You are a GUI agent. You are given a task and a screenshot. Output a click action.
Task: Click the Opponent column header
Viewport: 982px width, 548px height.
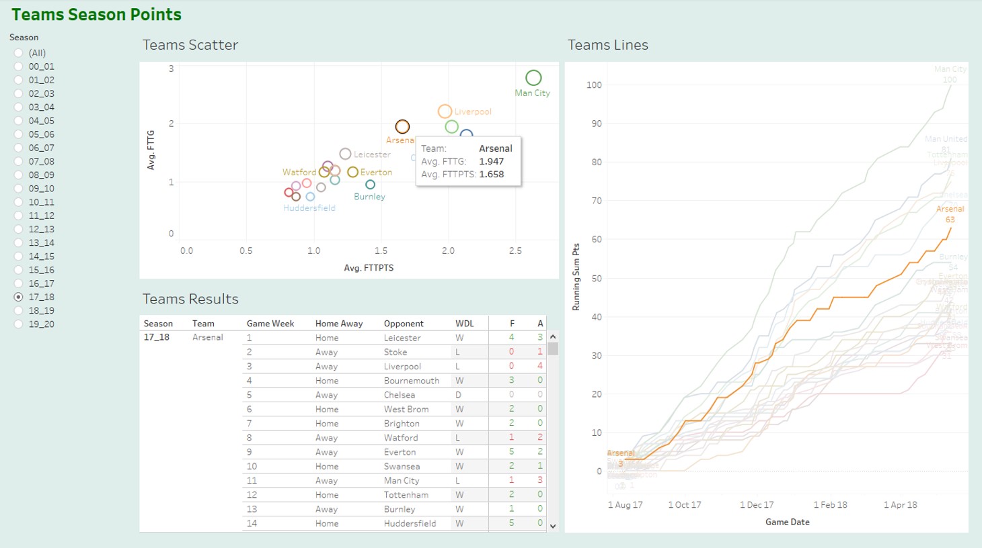[404, 324]
